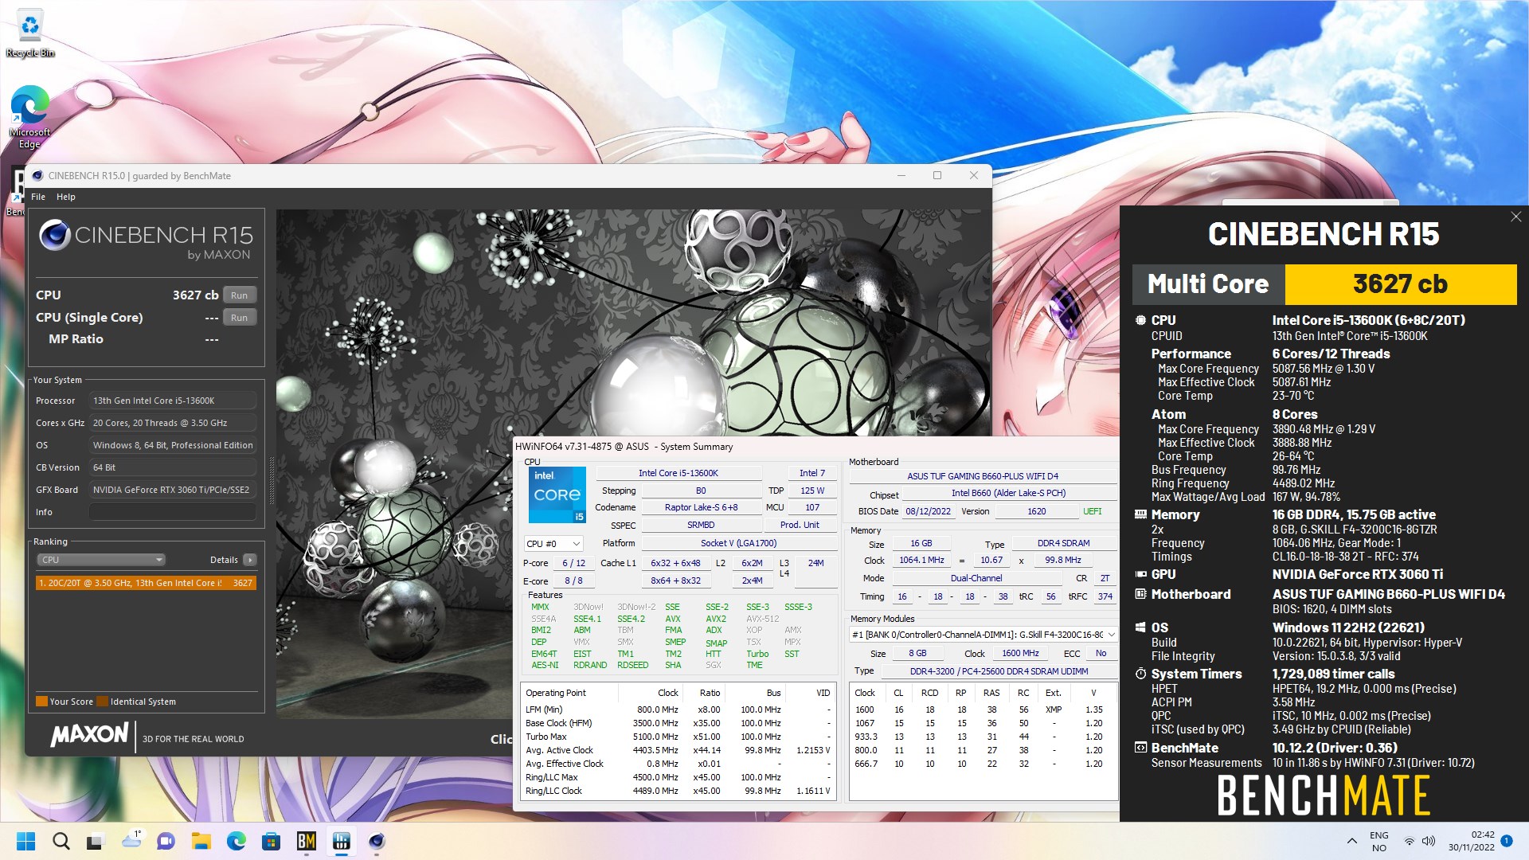
Task: Switch input language ENG NO
Action: 1379,841
